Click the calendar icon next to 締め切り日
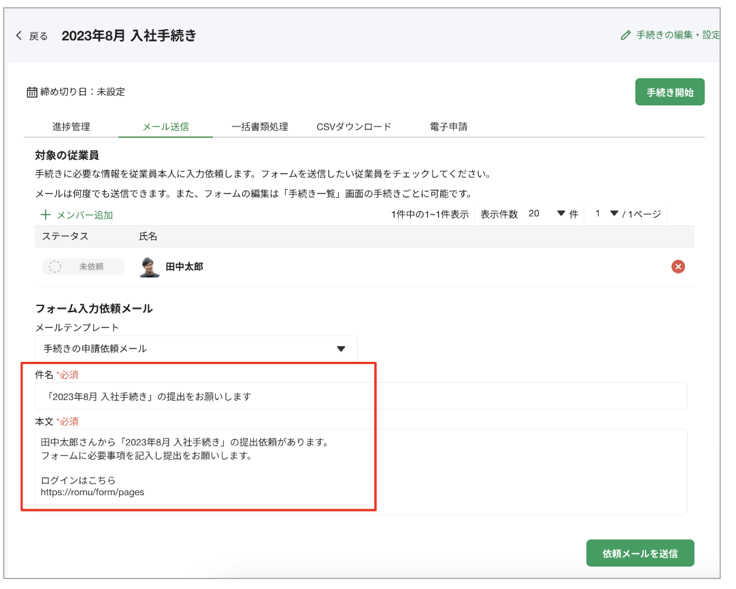The width and height of the screenshot is (736, 589). 32,92
